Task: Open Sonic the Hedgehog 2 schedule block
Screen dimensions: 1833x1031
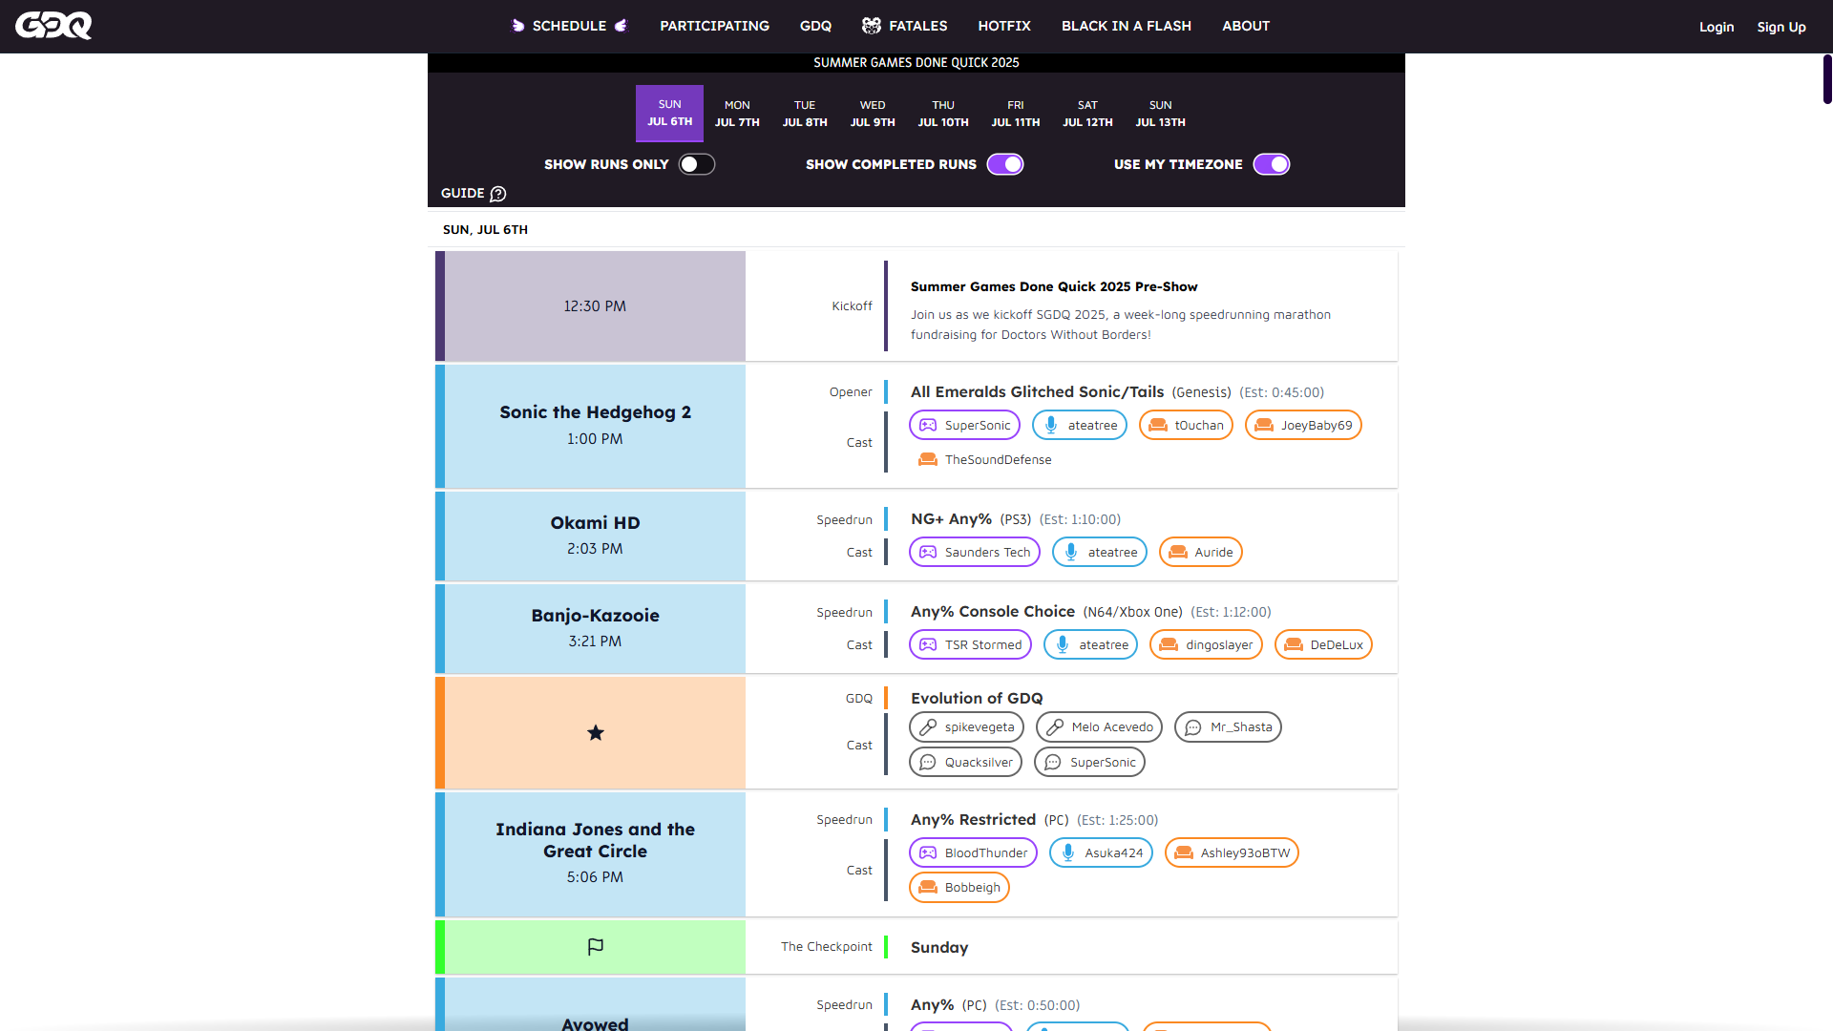Action: click(590, 426)
